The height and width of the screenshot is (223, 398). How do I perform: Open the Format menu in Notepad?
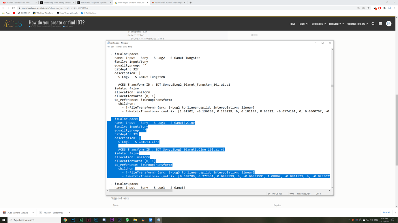click(118, 47)
